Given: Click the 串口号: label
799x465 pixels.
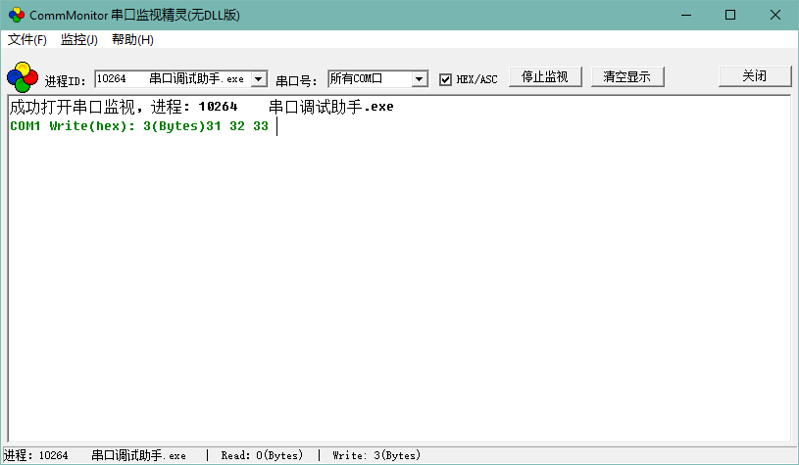Looking at the screenshot, I should click(x=297, y=81).
